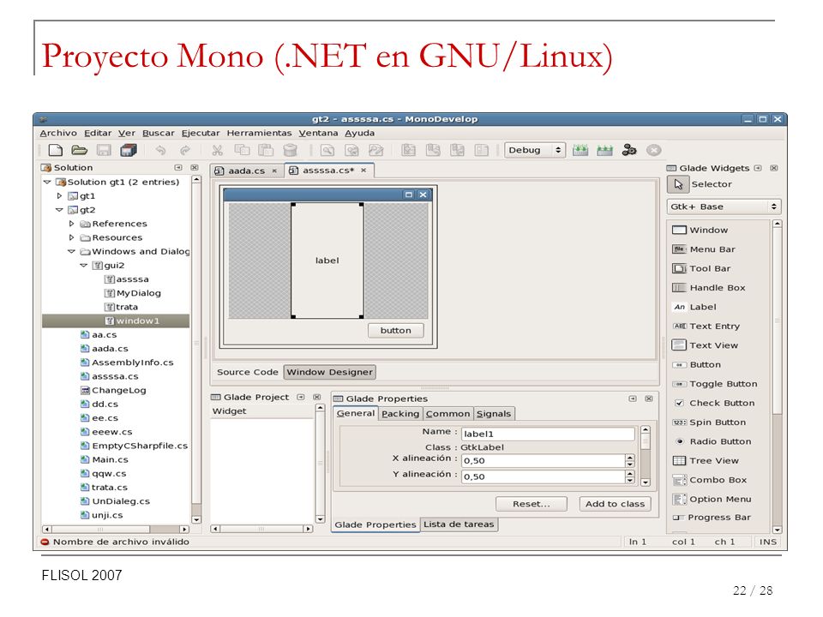Click the Undo arrow toolbar icon
Viewport: 823px width, 617px height.
(x=160, y=150)
